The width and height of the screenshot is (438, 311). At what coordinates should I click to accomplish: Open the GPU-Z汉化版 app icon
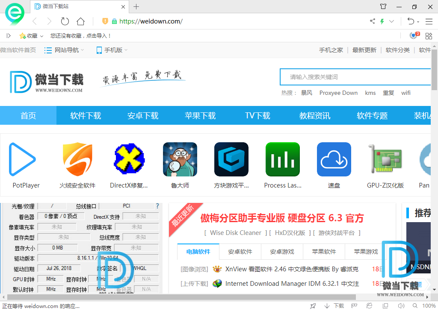tap(385, 159)
